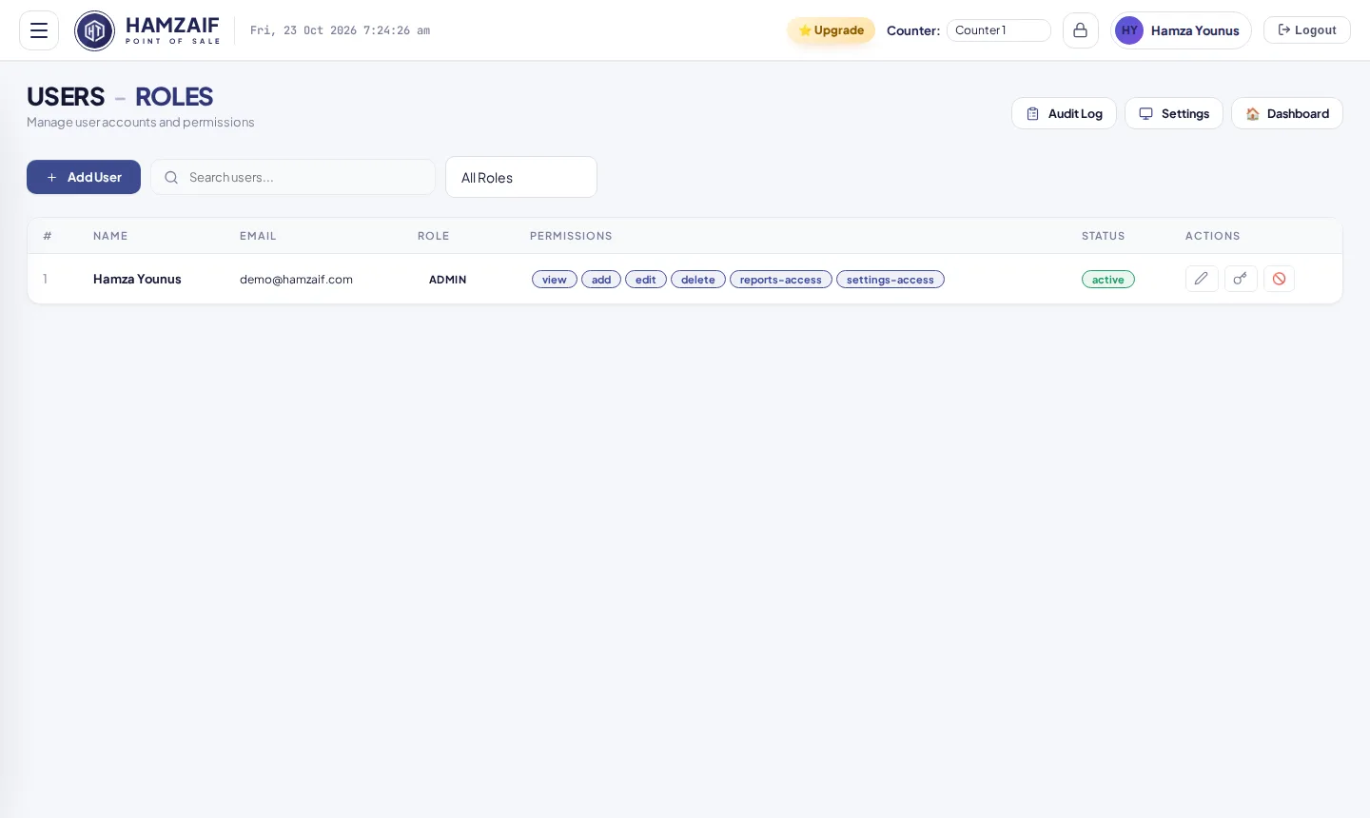Add a new user
This screenshot has height=818, width=1370.
point(84,177)
